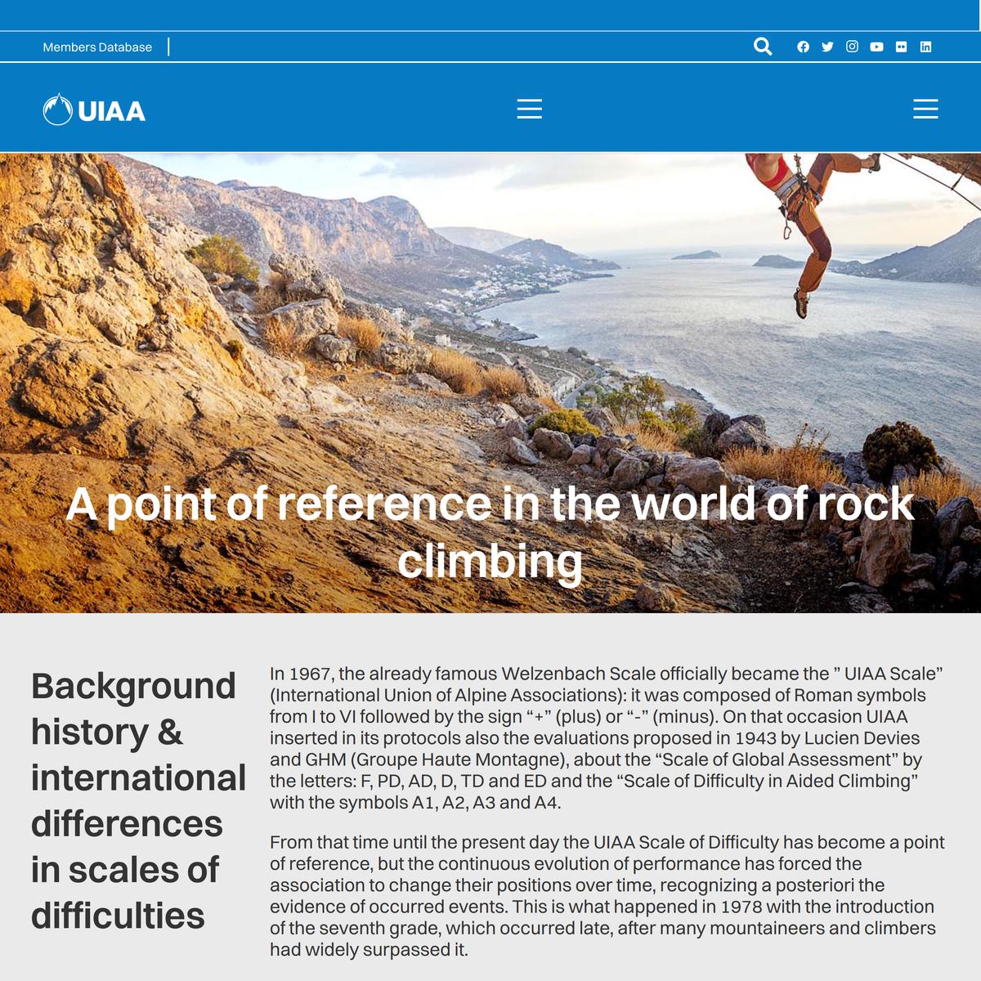This screenshot has width=981, height=981.
Task: Open the Instagram icon in header
Action: coord(852,47)
